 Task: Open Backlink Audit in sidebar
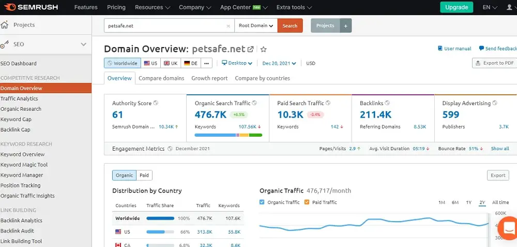(17, 231)
